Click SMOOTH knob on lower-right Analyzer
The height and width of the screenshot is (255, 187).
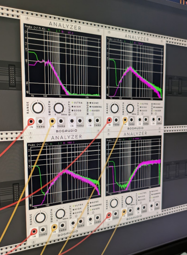(x=129, y=200)
